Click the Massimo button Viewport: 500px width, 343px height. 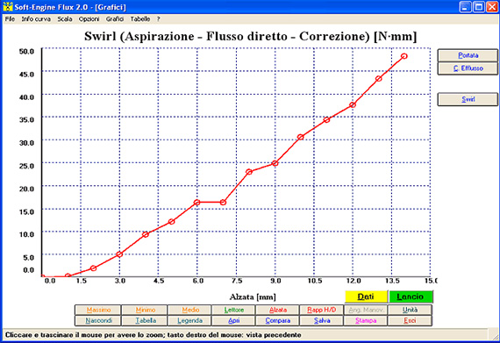pyautogui.click(x=98, y=310)
